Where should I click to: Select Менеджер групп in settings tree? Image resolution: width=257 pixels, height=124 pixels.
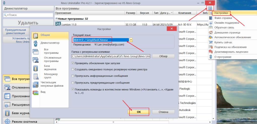[x=51, y=76]
